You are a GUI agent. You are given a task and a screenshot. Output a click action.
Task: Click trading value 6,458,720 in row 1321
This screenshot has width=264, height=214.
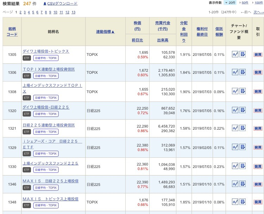pos(166,126)
